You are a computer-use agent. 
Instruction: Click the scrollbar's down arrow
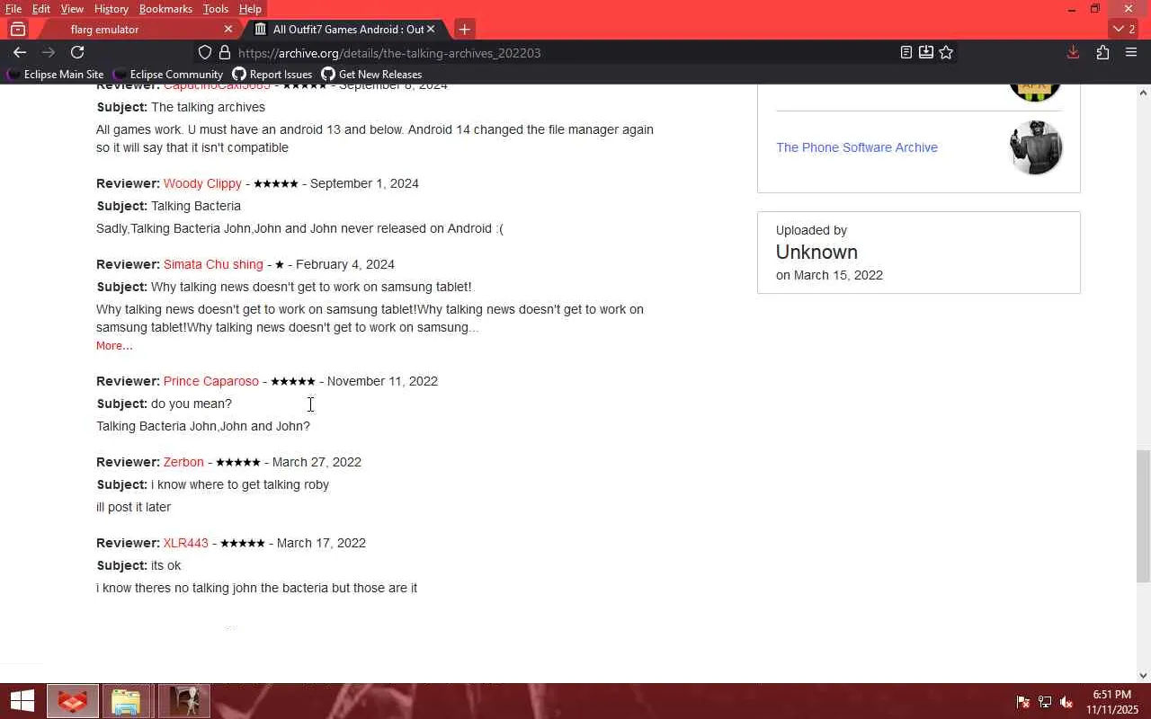(1144, 675)
